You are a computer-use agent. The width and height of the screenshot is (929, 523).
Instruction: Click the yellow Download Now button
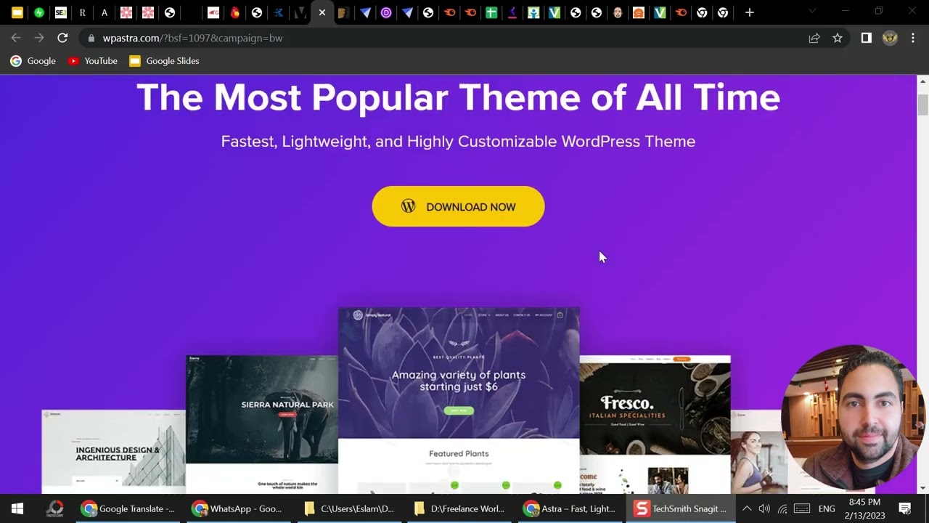458,206
